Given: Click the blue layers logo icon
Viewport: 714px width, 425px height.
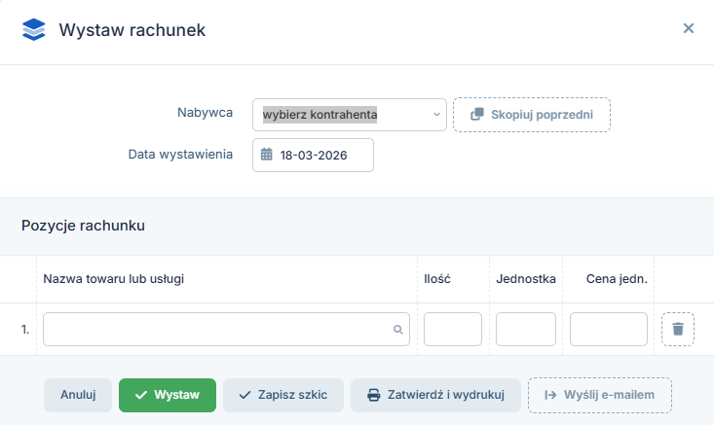Looking at the screenshot, I should 34,29.
